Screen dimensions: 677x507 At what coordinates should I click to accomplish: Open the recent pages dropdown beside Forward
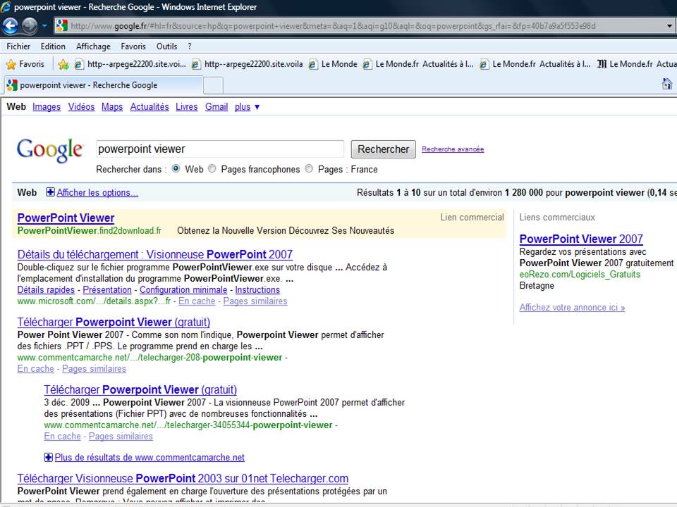tap(44, 26)
